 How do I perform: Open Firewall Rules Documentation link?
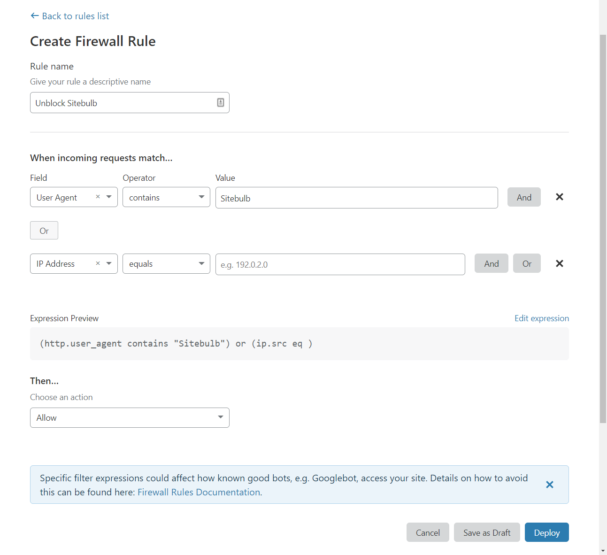(199, 492)
